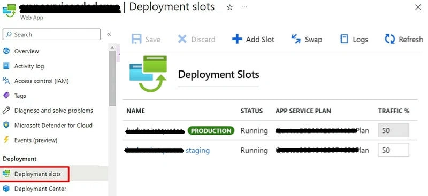Click the Add Slot plus icon
Screen dimensions: 428x196
click(x=237, y=40)
